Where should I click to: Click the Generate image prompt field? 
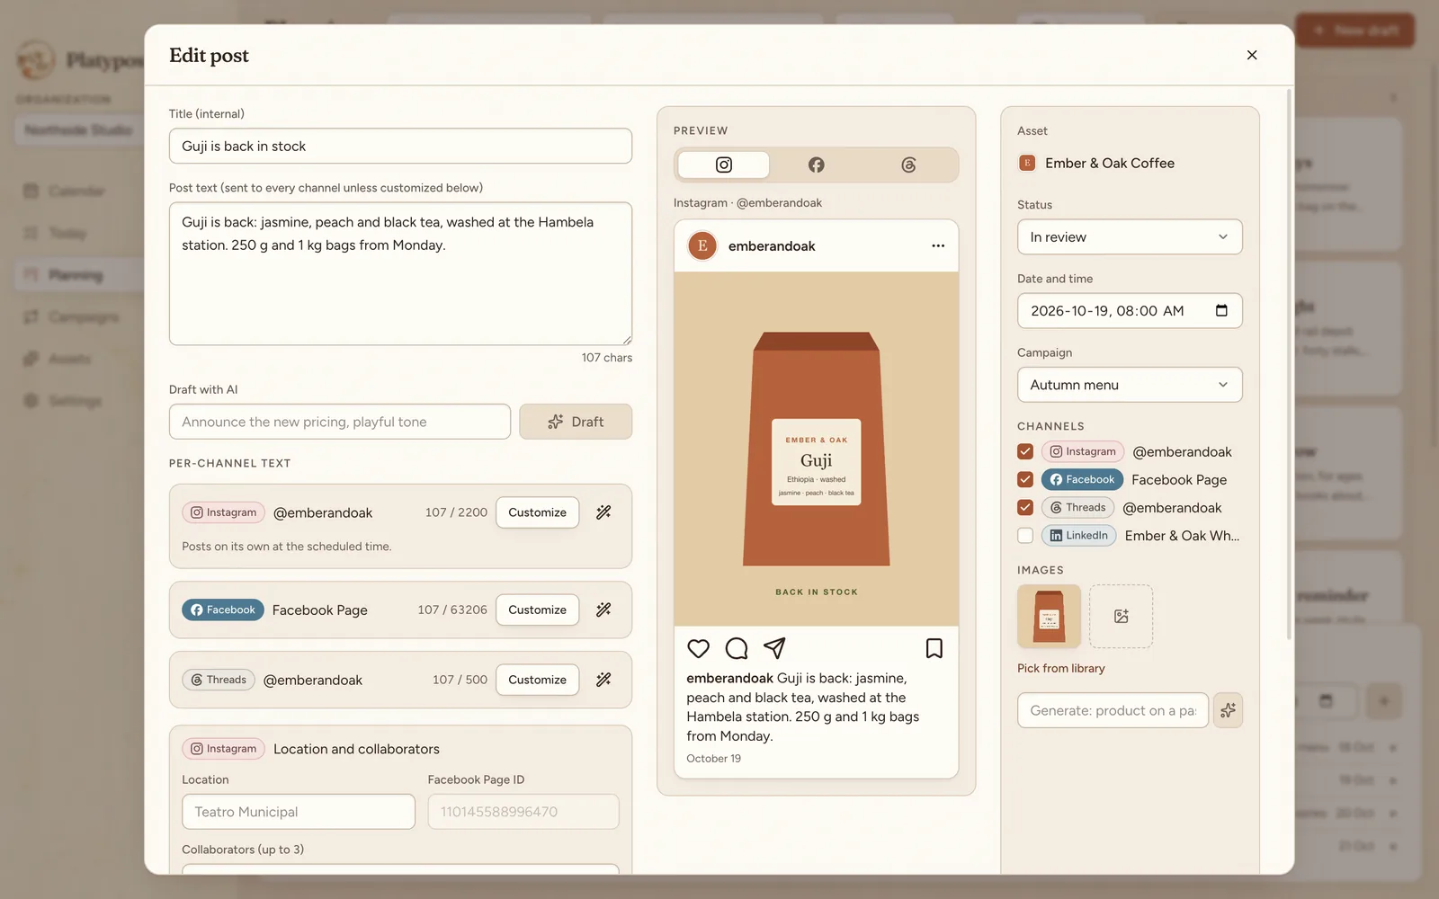click(1113, 710)
